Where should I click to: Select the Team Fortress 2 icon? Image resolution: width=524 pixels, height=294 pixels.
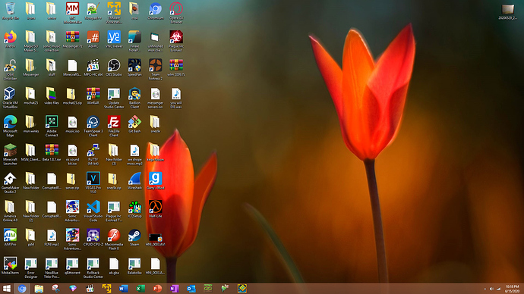(x=156, y=70)
